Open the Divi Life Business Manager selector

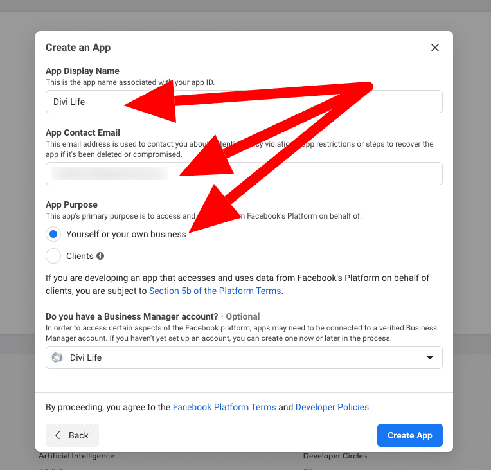(244, 357)
